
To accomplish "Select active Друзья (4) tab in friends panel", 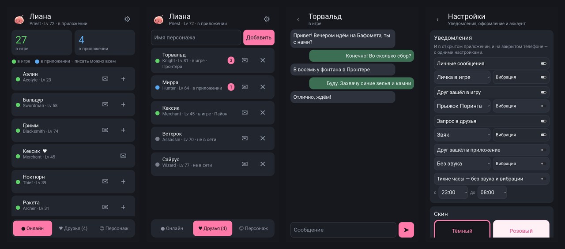I will click(212, 228).
